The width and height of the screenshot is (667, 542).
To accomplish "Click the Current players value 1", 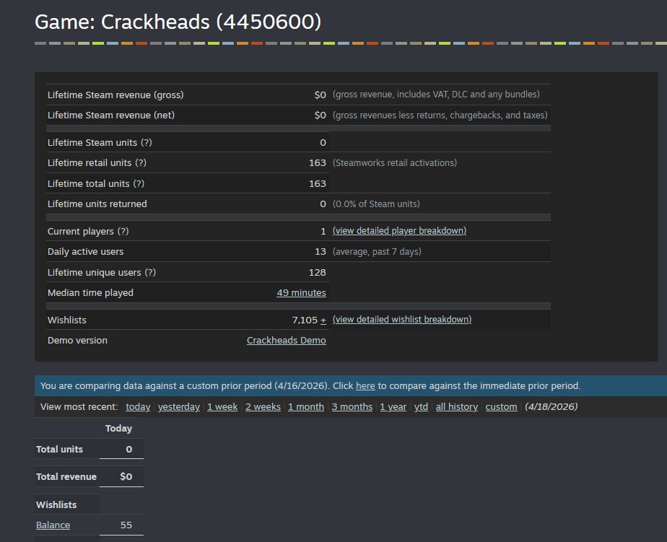I will [323, 232].
